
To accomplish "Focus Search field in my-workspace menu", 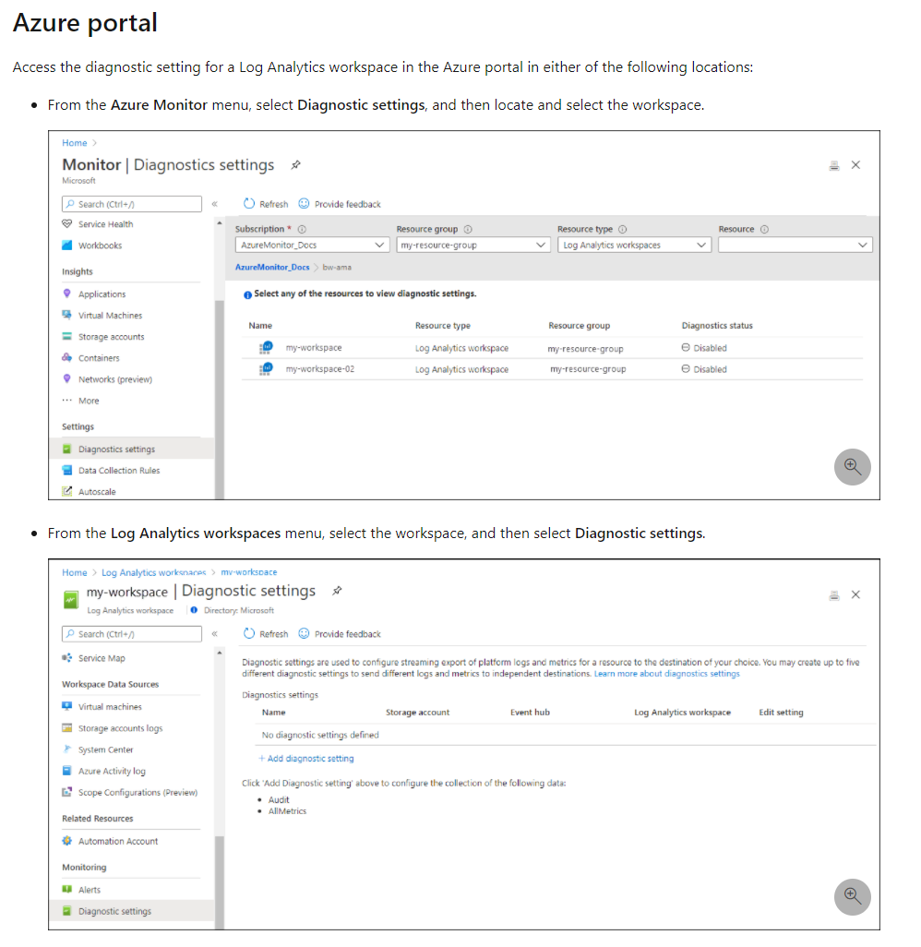I will pos(132,633).
